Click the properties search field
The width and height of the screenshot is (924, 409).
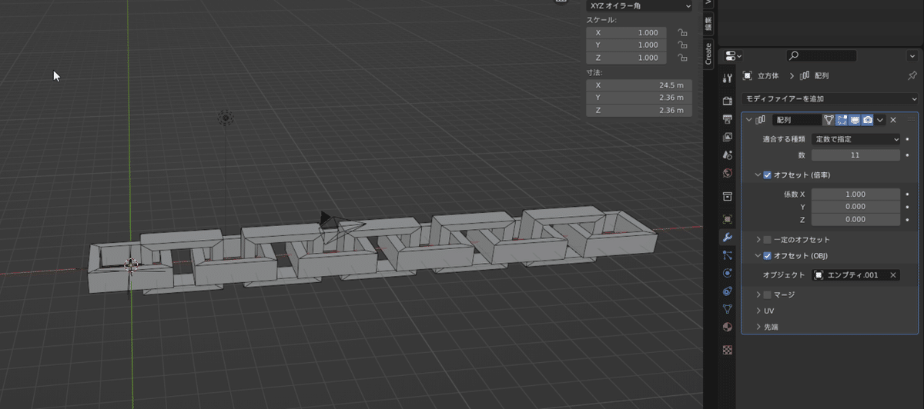click(x=821, y=55)
